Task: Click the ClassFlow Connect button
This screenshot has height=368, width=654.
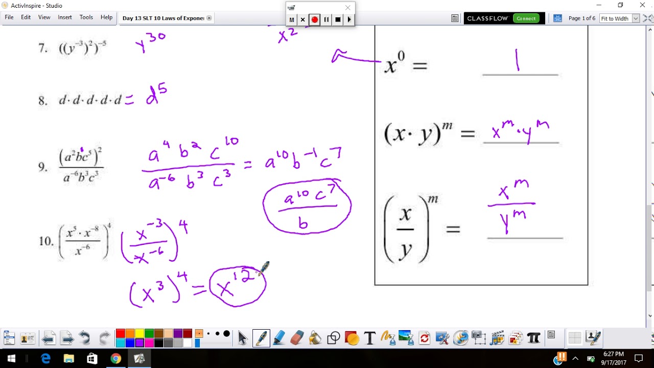Action: (526, 18)
